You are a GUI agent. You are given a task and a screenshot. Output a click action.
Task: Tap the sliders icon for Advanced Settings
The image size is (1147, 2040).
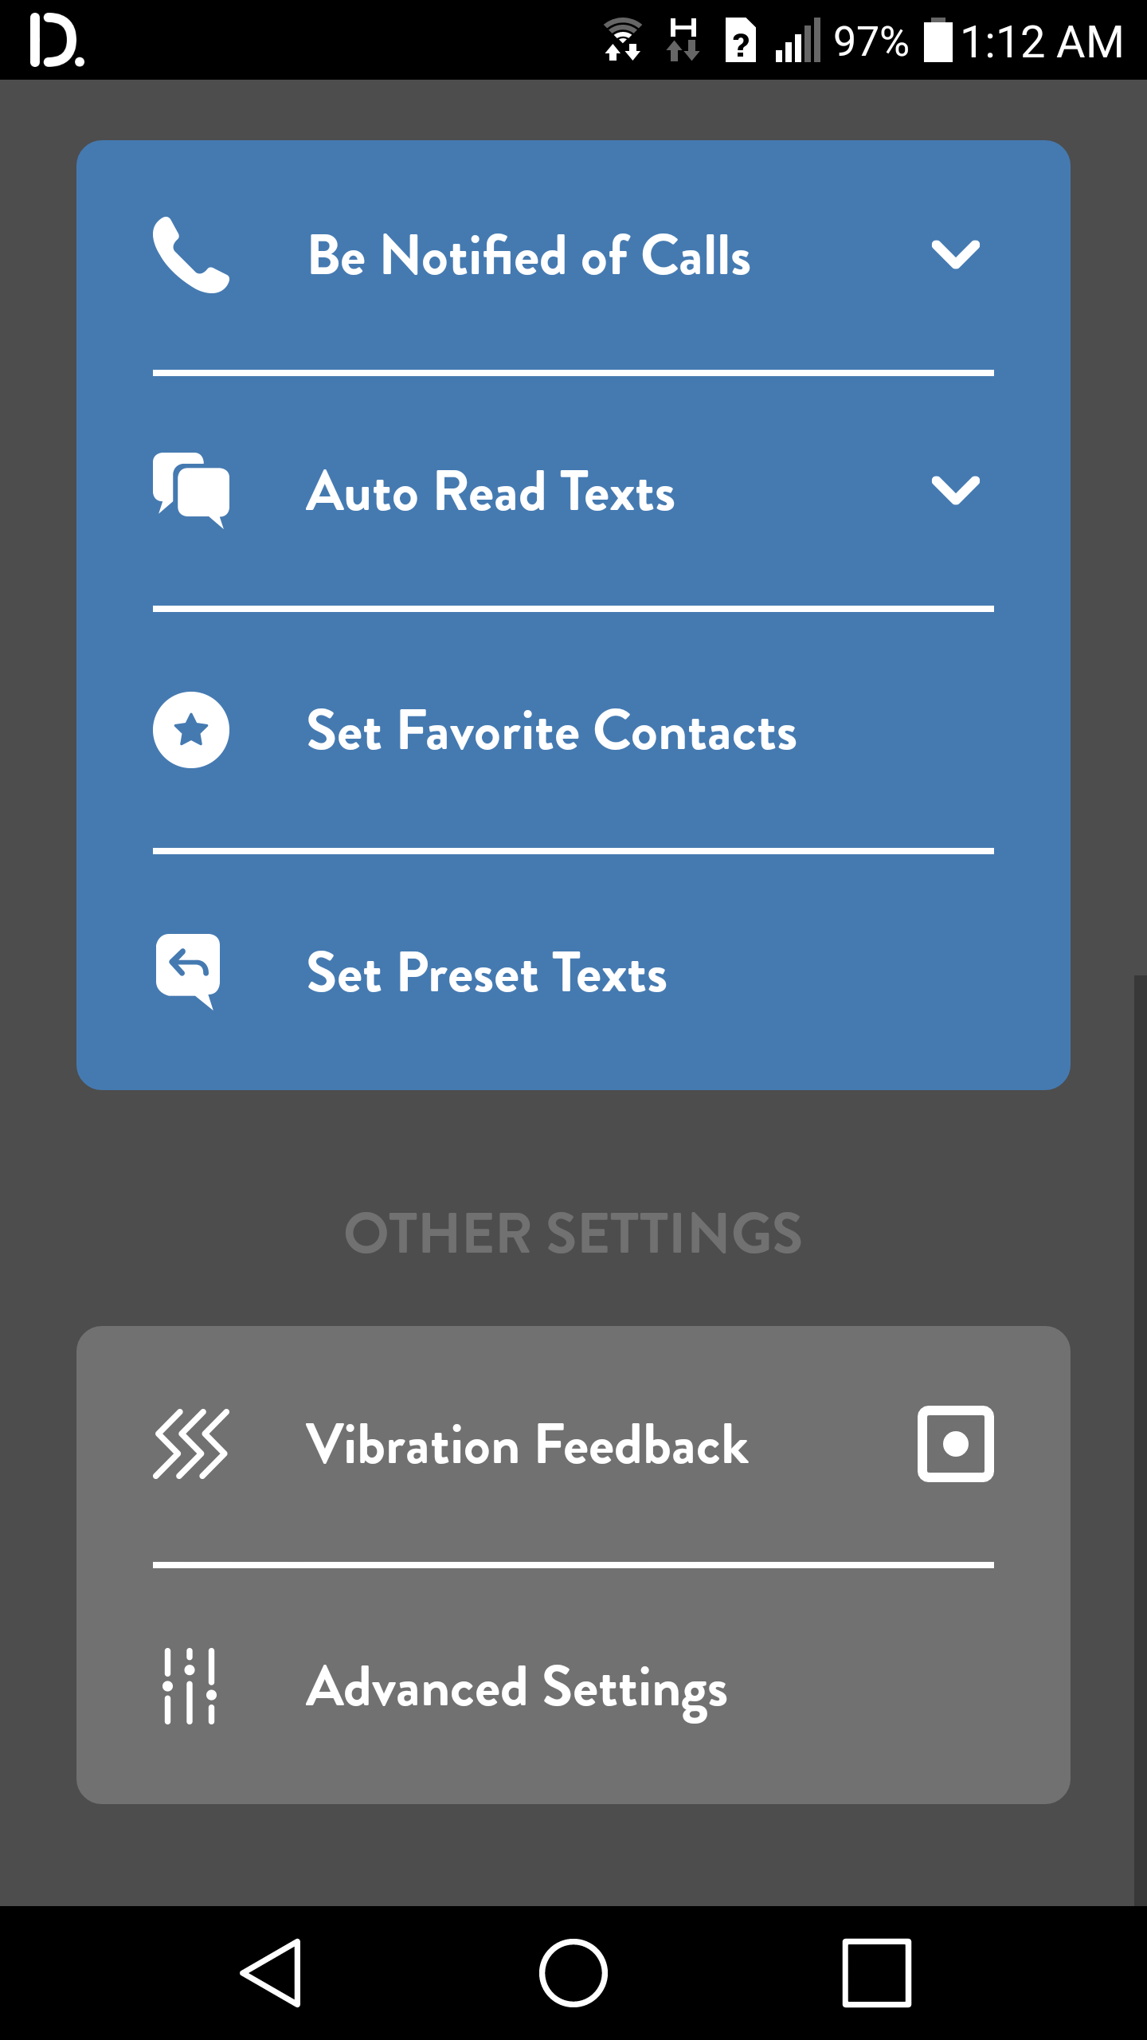[x=190, y=1685]
